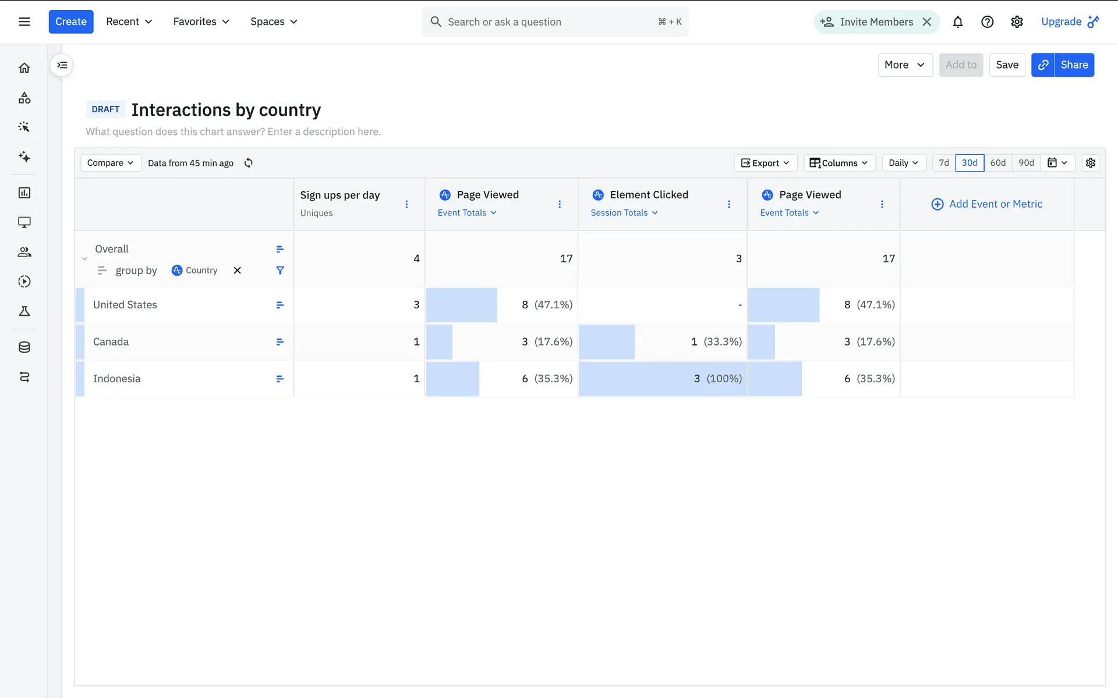Open the Compare dropdown

coord(110,163)
